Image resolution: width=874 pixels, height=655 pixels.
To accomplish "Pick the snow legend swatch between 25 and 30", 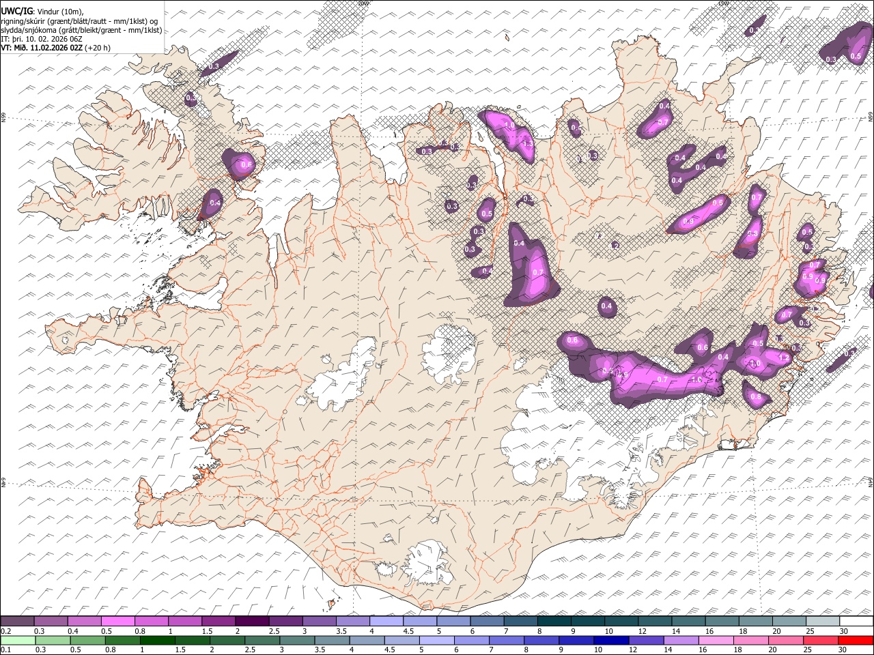I will [x=823, y=622].
